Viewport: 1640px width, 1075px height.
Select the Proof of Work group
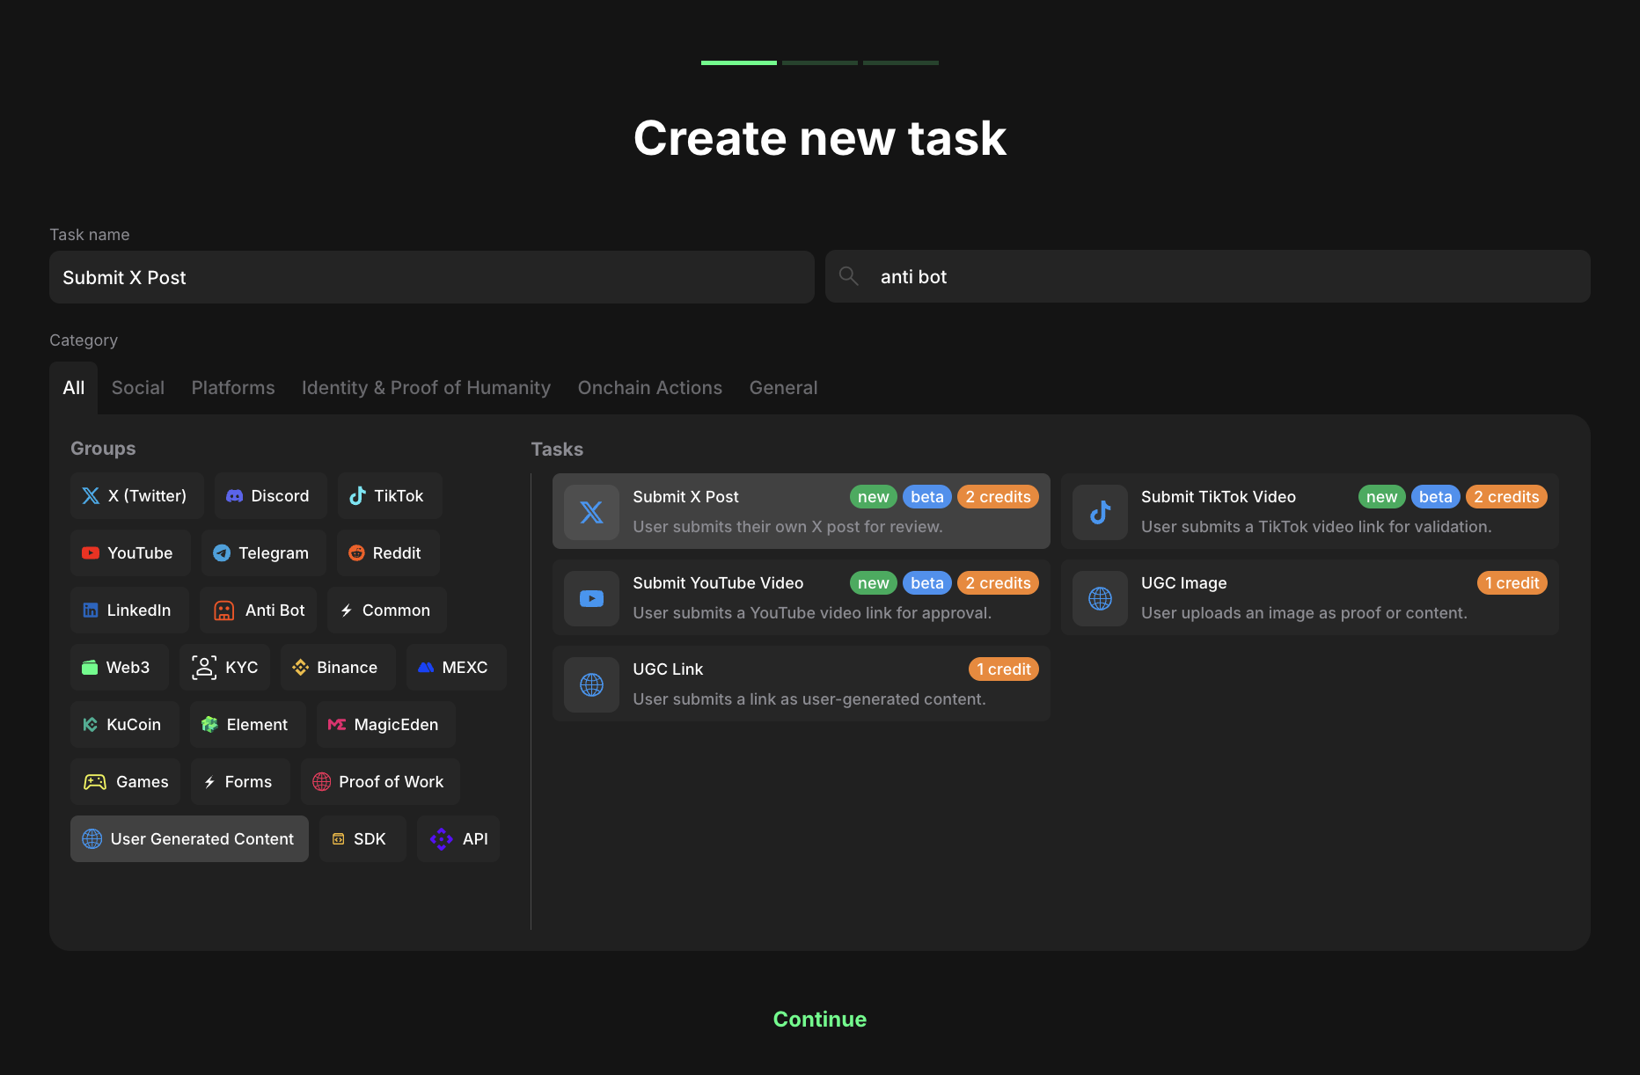pyautogui.click(x=380, y=782)
